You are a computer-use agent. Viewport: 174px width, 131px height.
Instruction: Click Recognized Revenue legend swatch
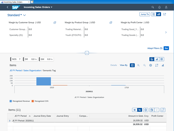11,101
